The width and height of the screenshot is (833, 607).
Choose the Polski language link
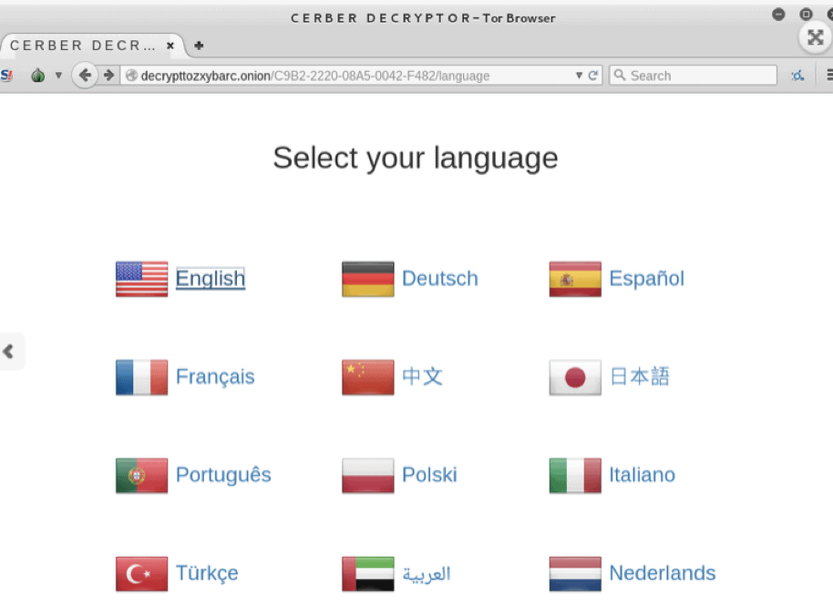pyautogui.click(x=429, y=475)
